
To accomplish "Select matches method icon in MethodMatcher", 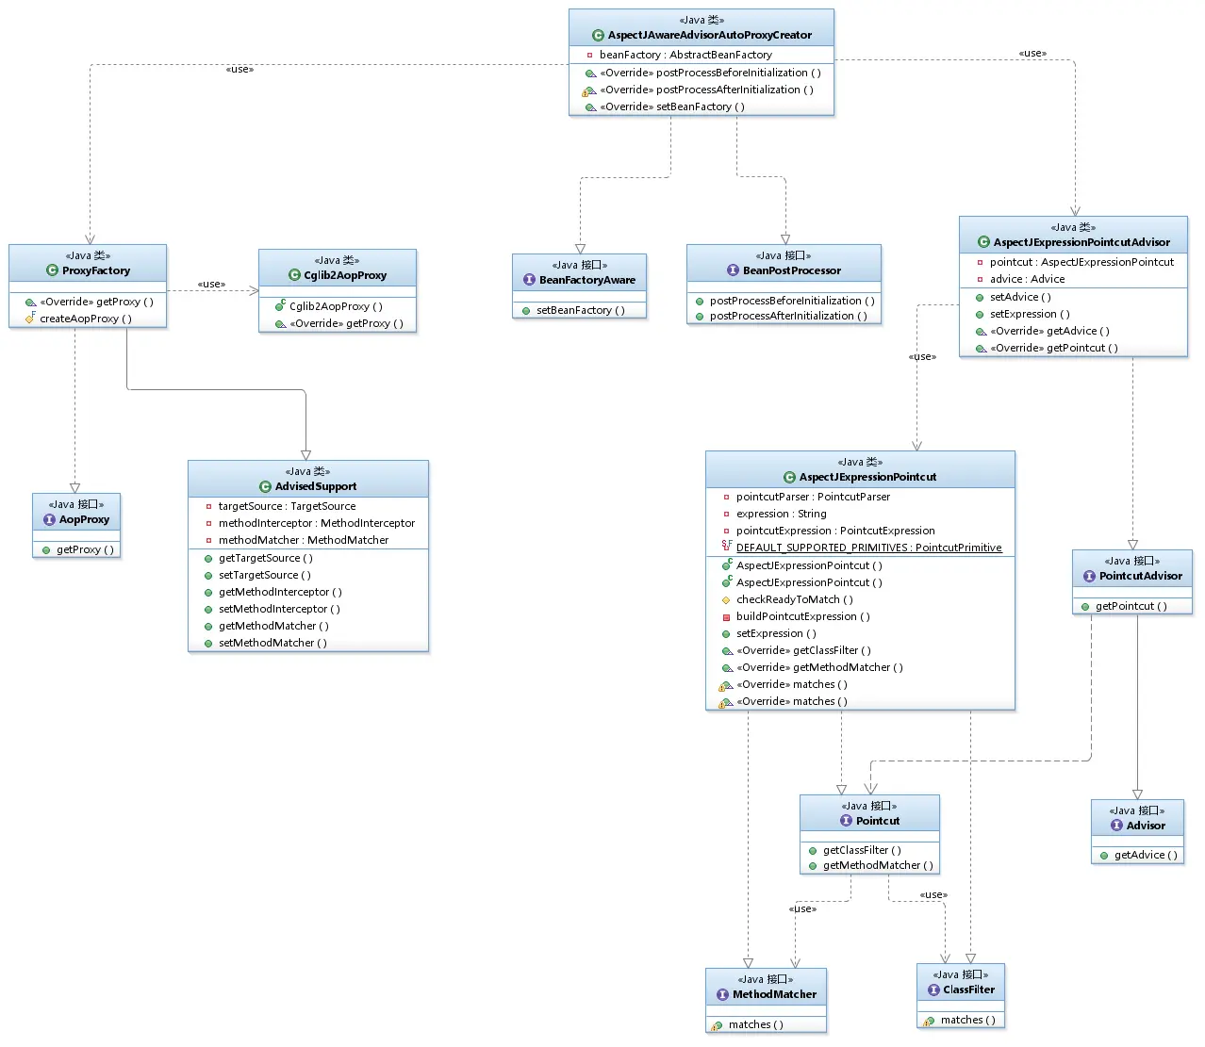I will click(718, 1024).
